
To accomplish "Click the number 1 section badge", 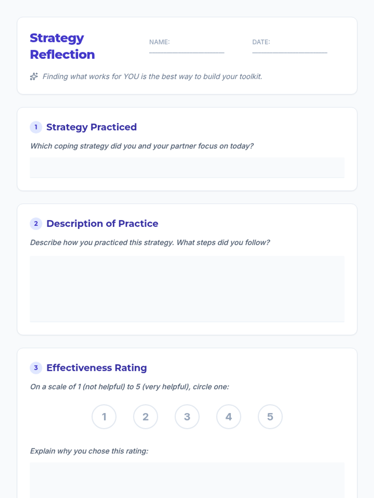I will 36,127.
